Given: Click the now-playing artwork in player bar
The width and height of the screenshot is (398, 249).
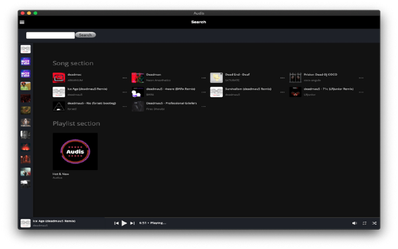Looking at the screenshot, I should coord(25,223).
